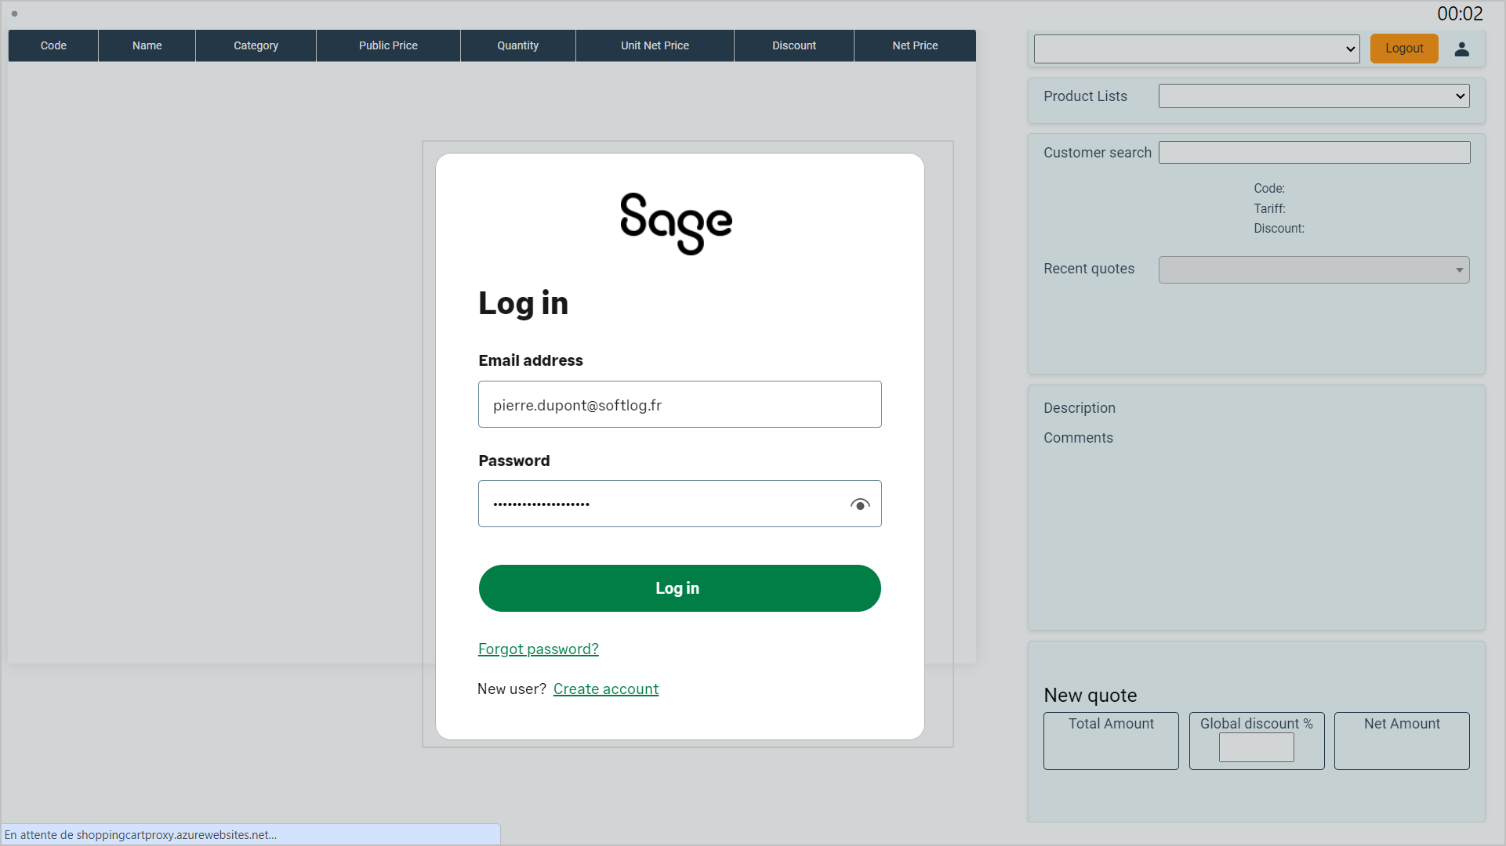Click the Tariff: label
Viewport: 1506px width, 846px height.
tap(1269, 208)
